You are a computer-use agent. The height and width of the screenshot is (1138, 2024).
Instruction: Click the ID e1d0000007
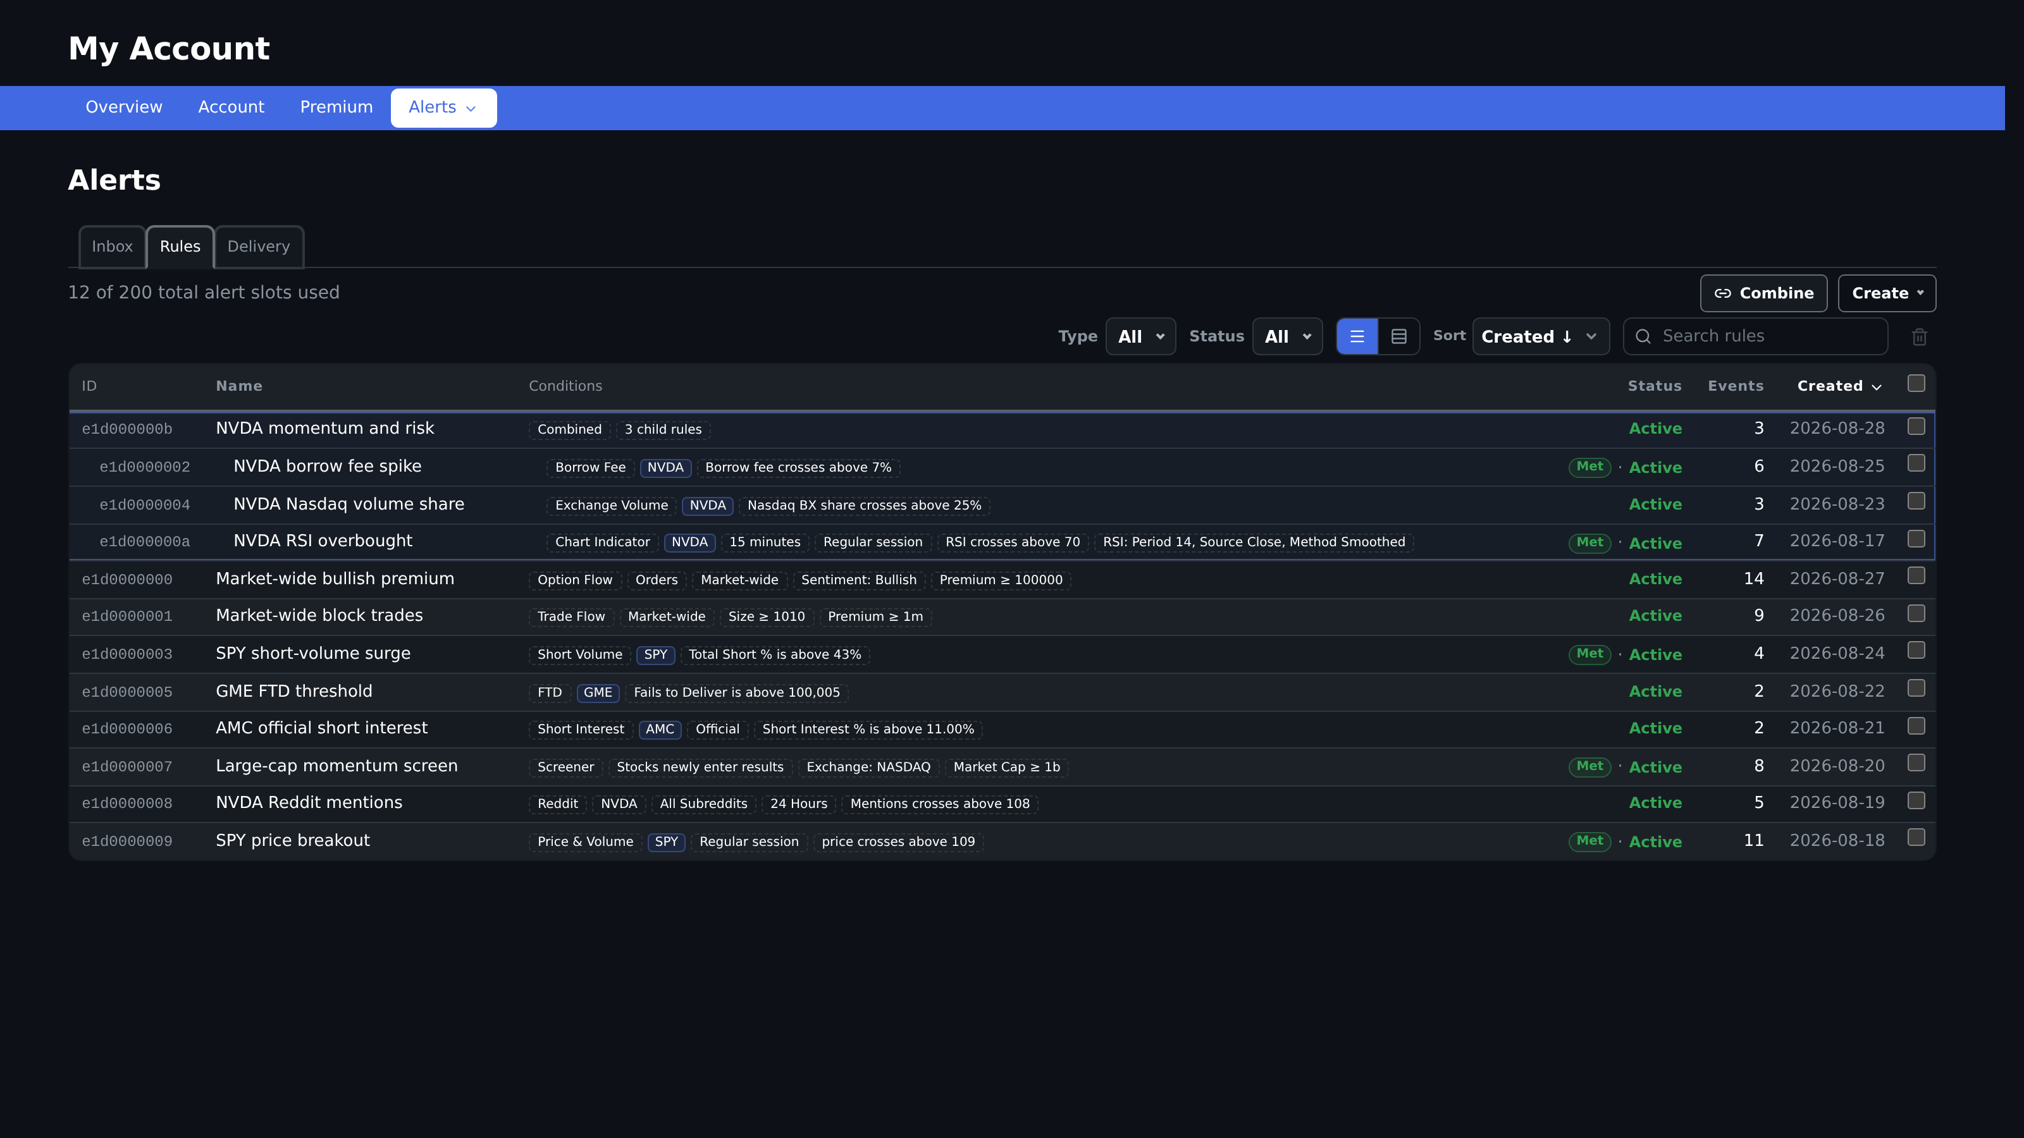pyautogui.click(x=127, y=766)
